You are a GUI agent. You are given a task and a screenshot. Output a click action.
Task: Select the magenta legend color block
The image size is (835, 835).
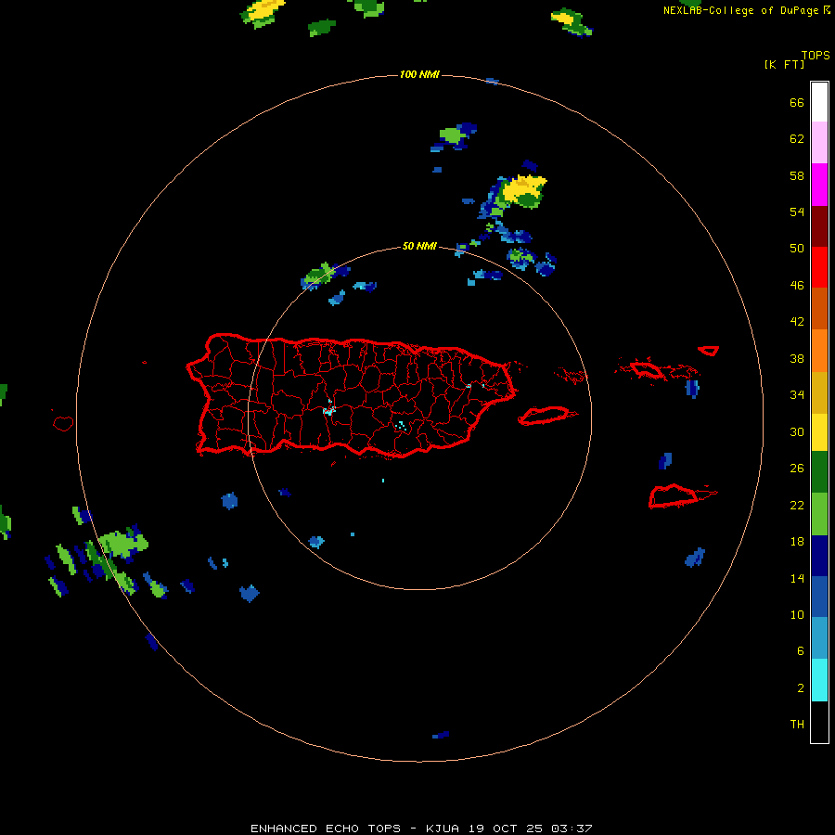point(819,185)
